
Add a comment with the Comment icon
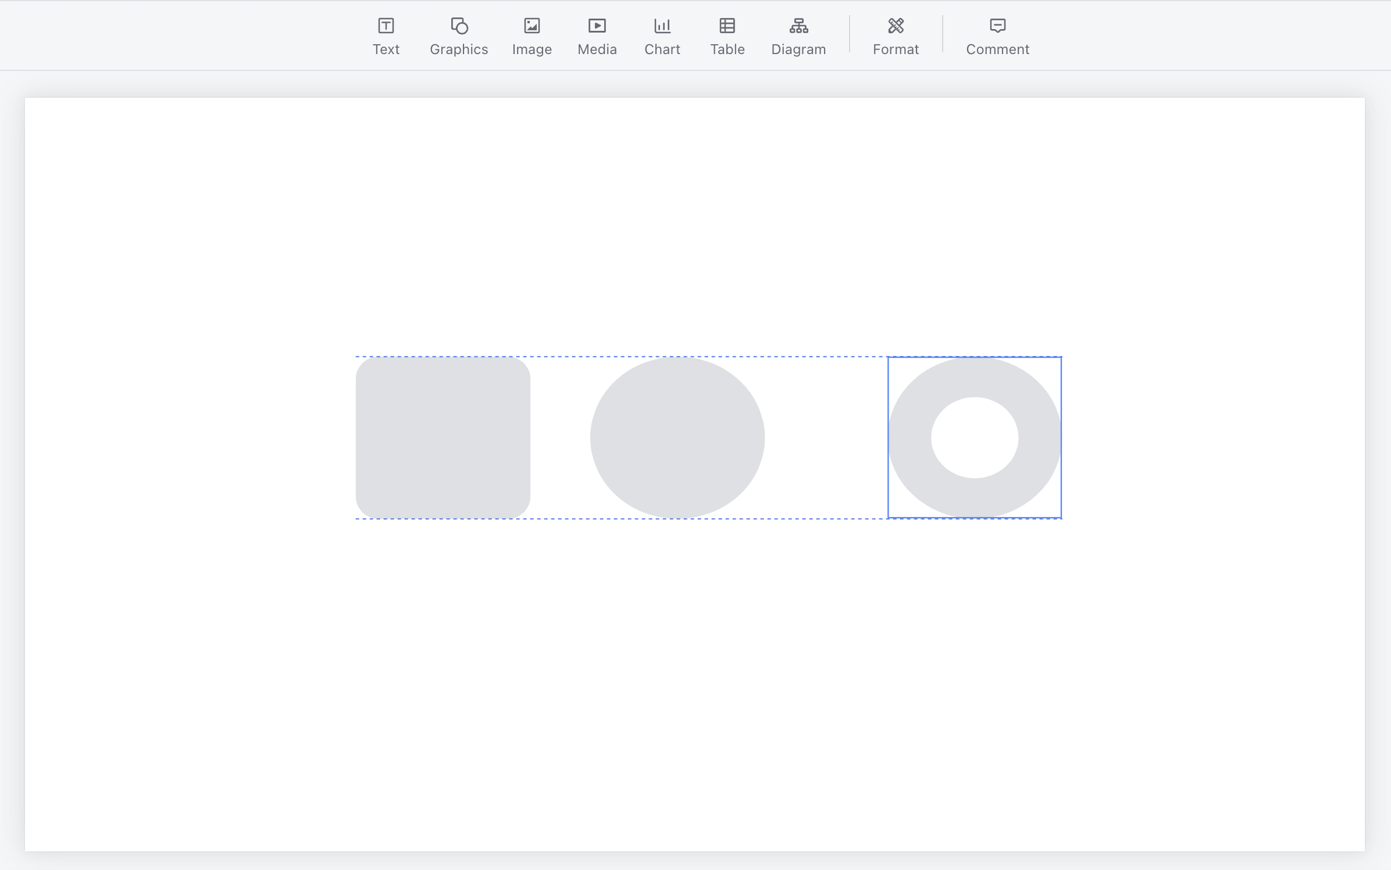pyautogui.click(x=997, y=26)
